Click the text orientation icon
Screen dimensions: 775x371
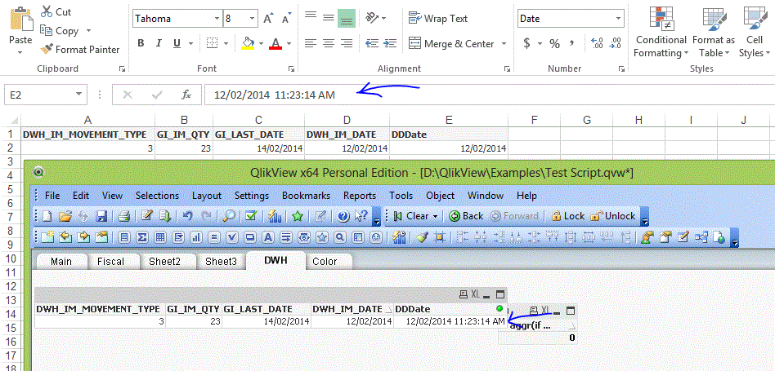372,19
